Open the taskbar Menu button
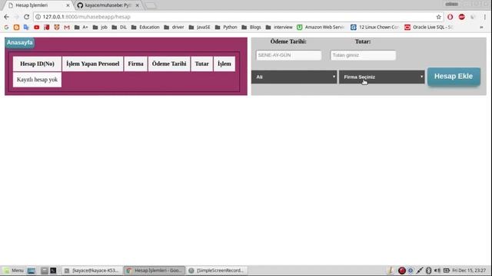This screenshot has width=492, height=276. pos(14,271)
